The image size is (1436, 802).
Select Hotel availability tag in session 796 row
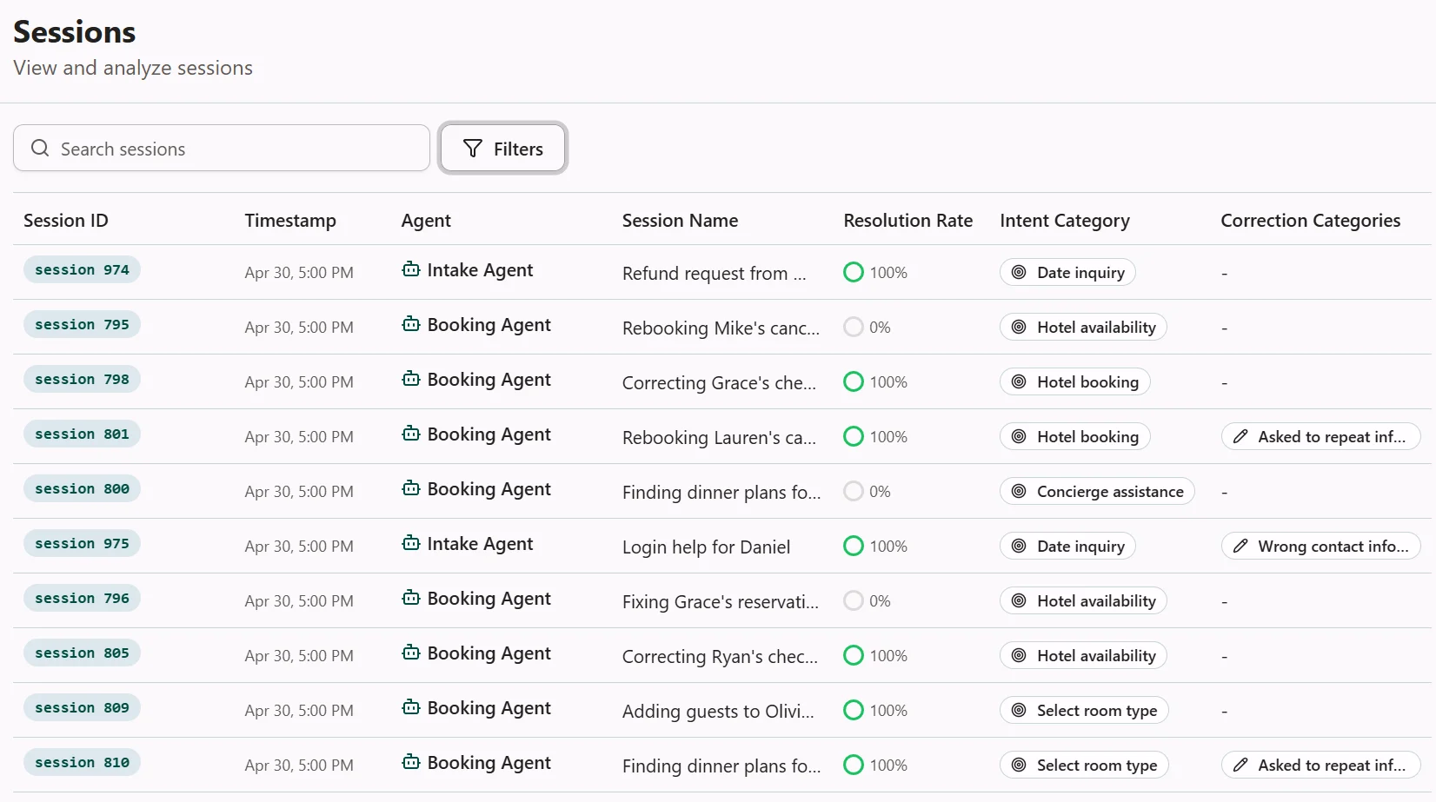point(1083,600)
